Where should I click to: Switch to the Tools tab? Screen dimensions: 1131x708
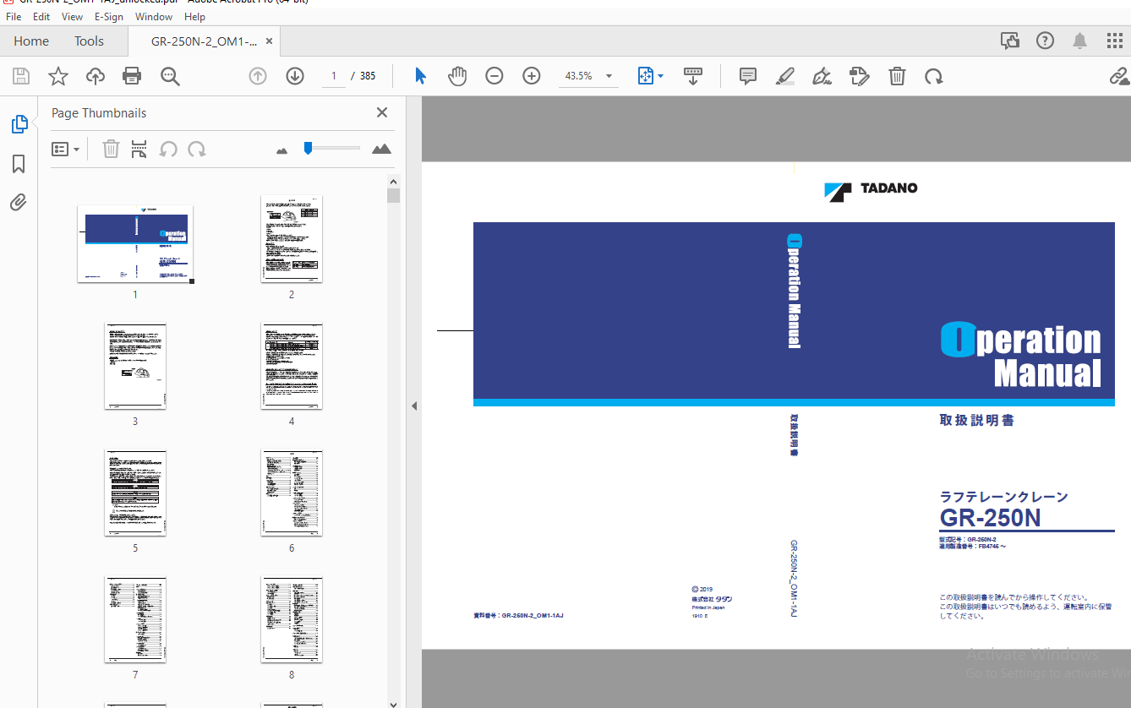[89, 41]
